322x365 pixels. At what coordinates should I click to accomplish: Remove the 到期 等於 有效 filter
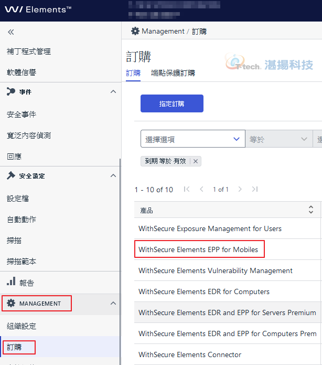[x=196, y=161]
